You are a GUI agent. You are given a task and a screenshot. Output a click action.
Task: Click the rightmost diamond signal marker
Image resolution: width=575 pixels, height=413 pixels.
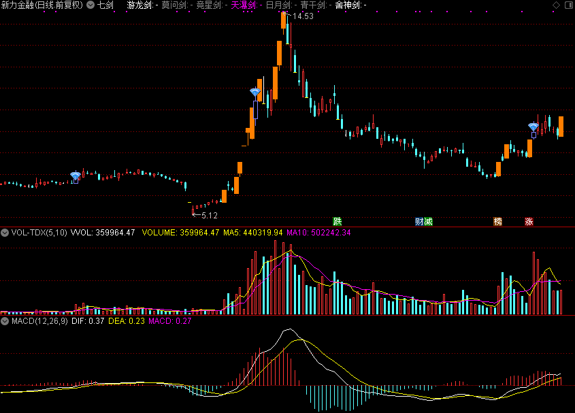tap(533, 127)
